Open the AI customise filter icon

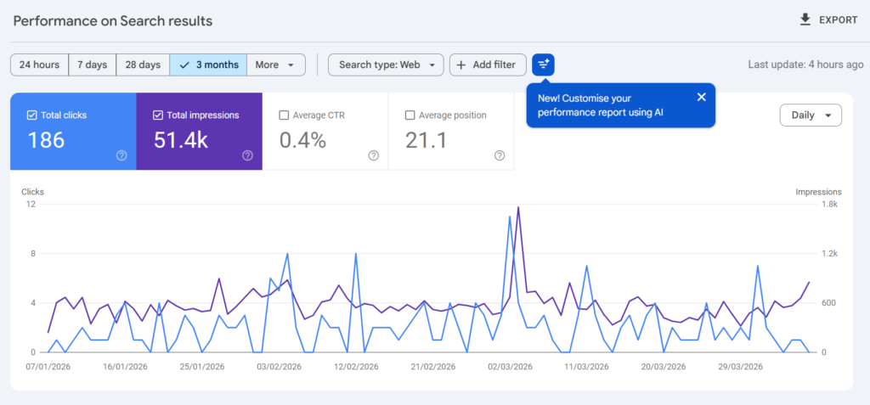click(543, 65)
